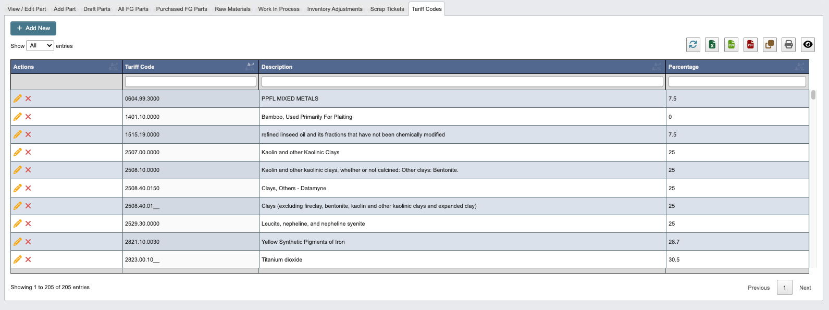Click the 'Titanium dioxide' description cell
This screenshot has height=310, width=829.
pos(462,259)
